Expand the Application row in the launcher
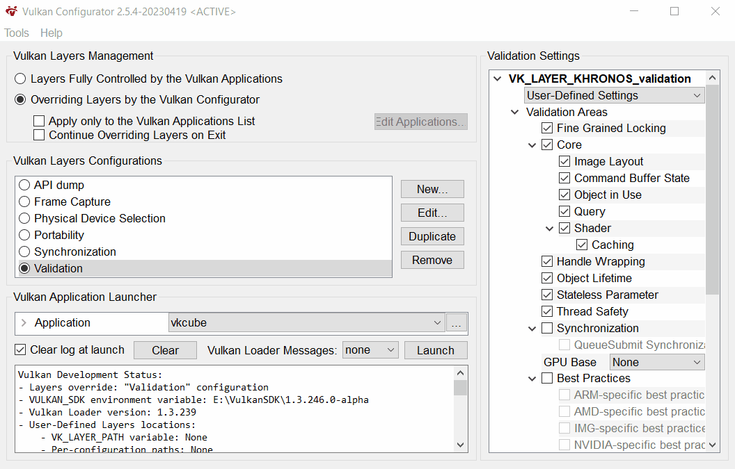 (24, 323)
